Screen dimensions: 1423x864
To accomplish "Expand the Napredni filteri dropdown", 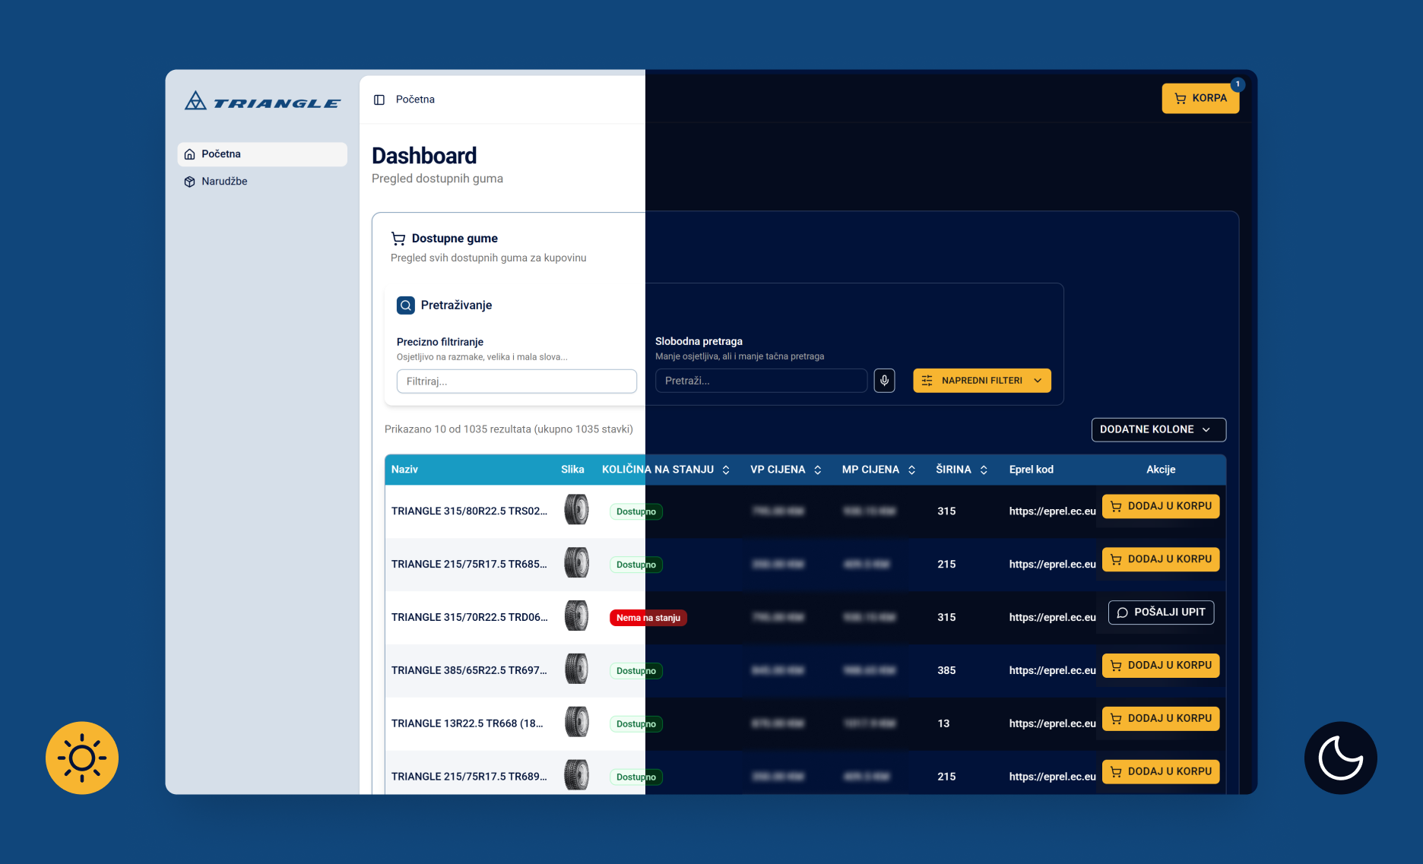I will 982,381.
